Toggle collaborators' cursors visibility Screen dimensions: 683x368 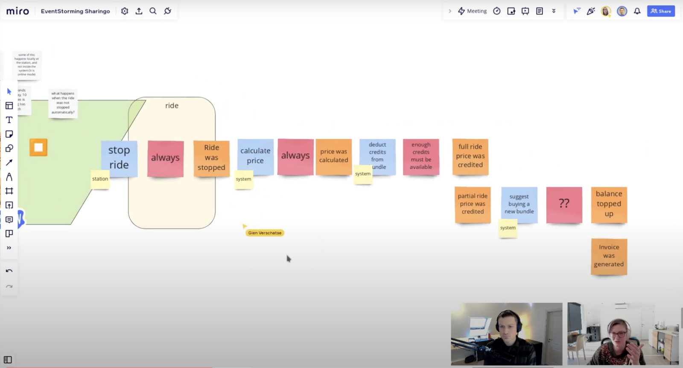[577, 11]
